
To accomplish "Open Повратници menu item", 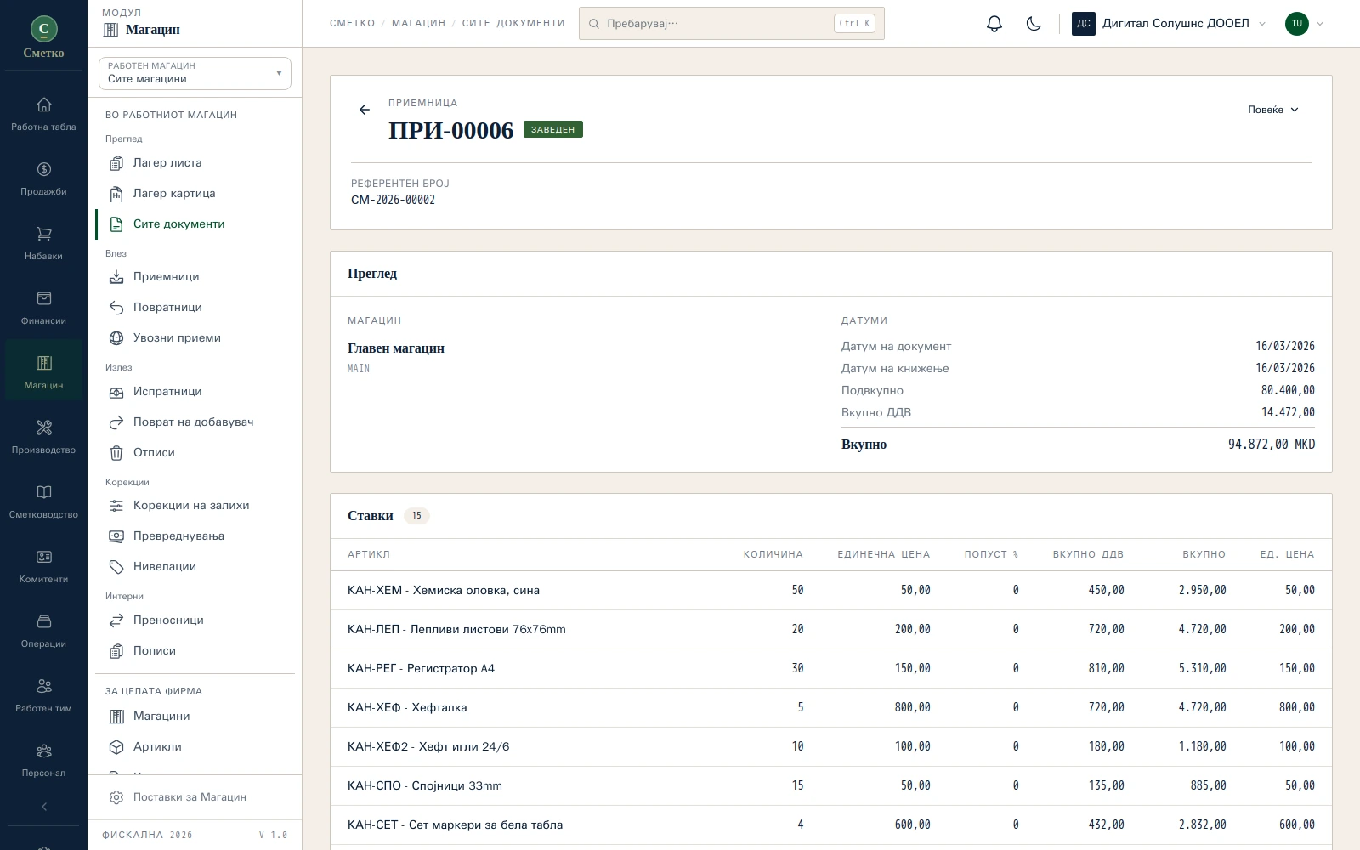I will click(195, 308).
